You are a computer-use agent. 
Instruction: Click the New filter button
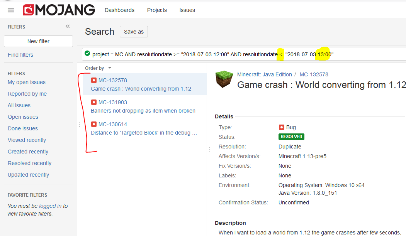(x=38, y=41)
